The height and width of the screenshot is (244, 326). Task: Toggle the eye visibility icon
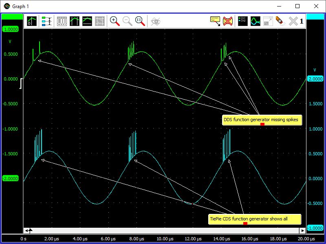click(x=155, y=21)
